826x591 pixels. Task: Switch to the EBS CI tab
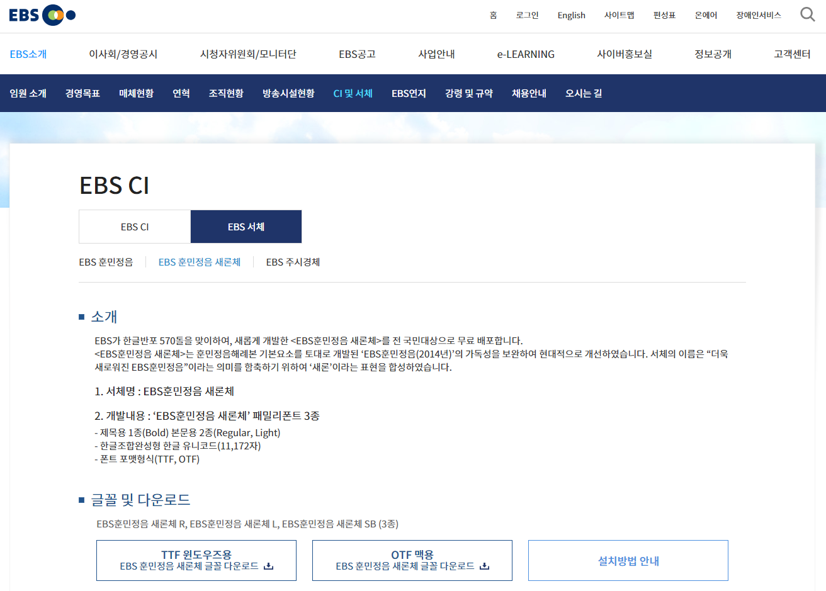[x=135, y=226]
